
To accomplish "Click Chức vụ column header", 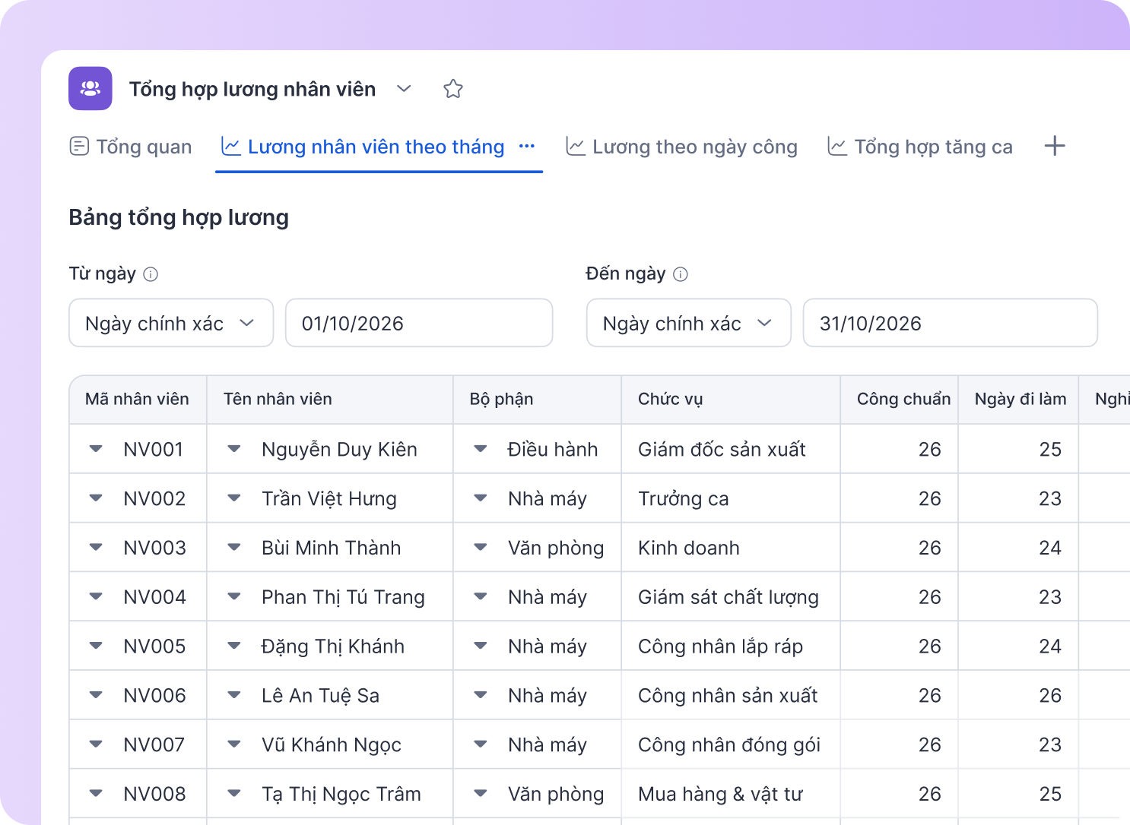I will (731, 399).
